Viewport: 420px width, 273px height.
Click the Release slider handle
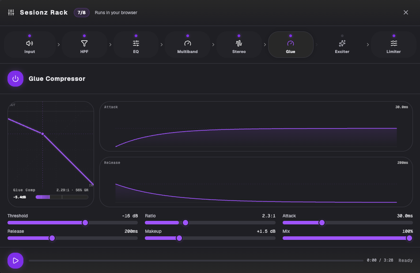52,238
